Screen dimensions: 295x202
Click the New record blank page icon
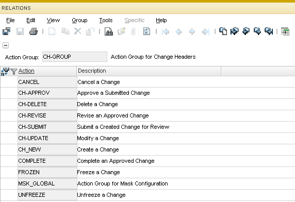[52, 31]
